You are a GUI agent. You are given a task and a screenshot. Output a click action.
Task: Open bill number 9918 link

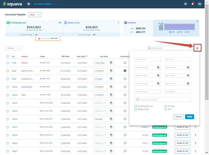[x=14, y=79]
